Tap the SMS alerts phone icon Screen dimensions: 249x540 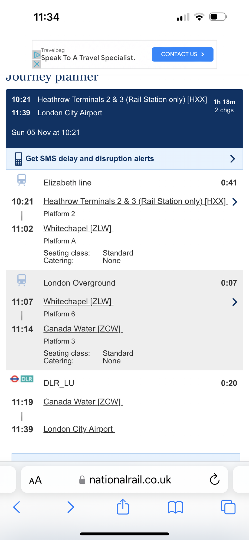(x=18, y=159)
